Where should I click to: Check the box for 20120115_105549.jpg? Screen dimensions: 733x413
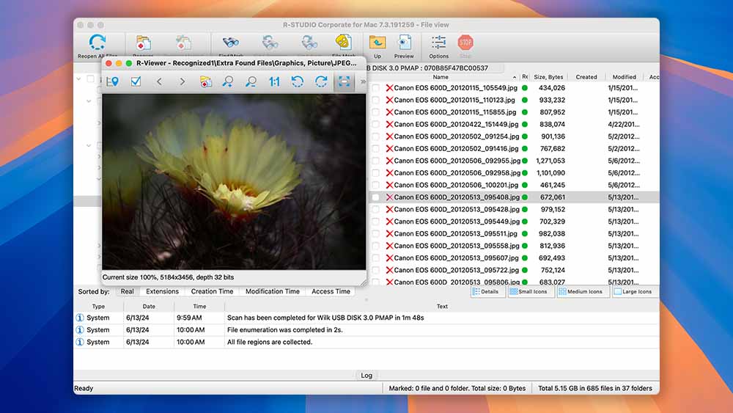coord(375,88)
